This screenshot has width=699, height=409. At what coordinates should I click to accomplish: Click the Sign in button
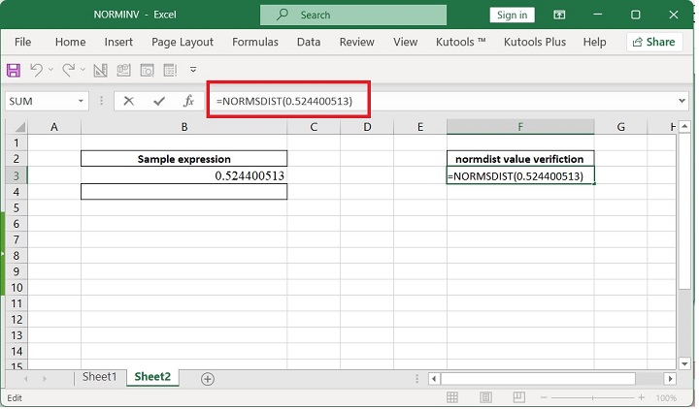click(x=512, y=15)
